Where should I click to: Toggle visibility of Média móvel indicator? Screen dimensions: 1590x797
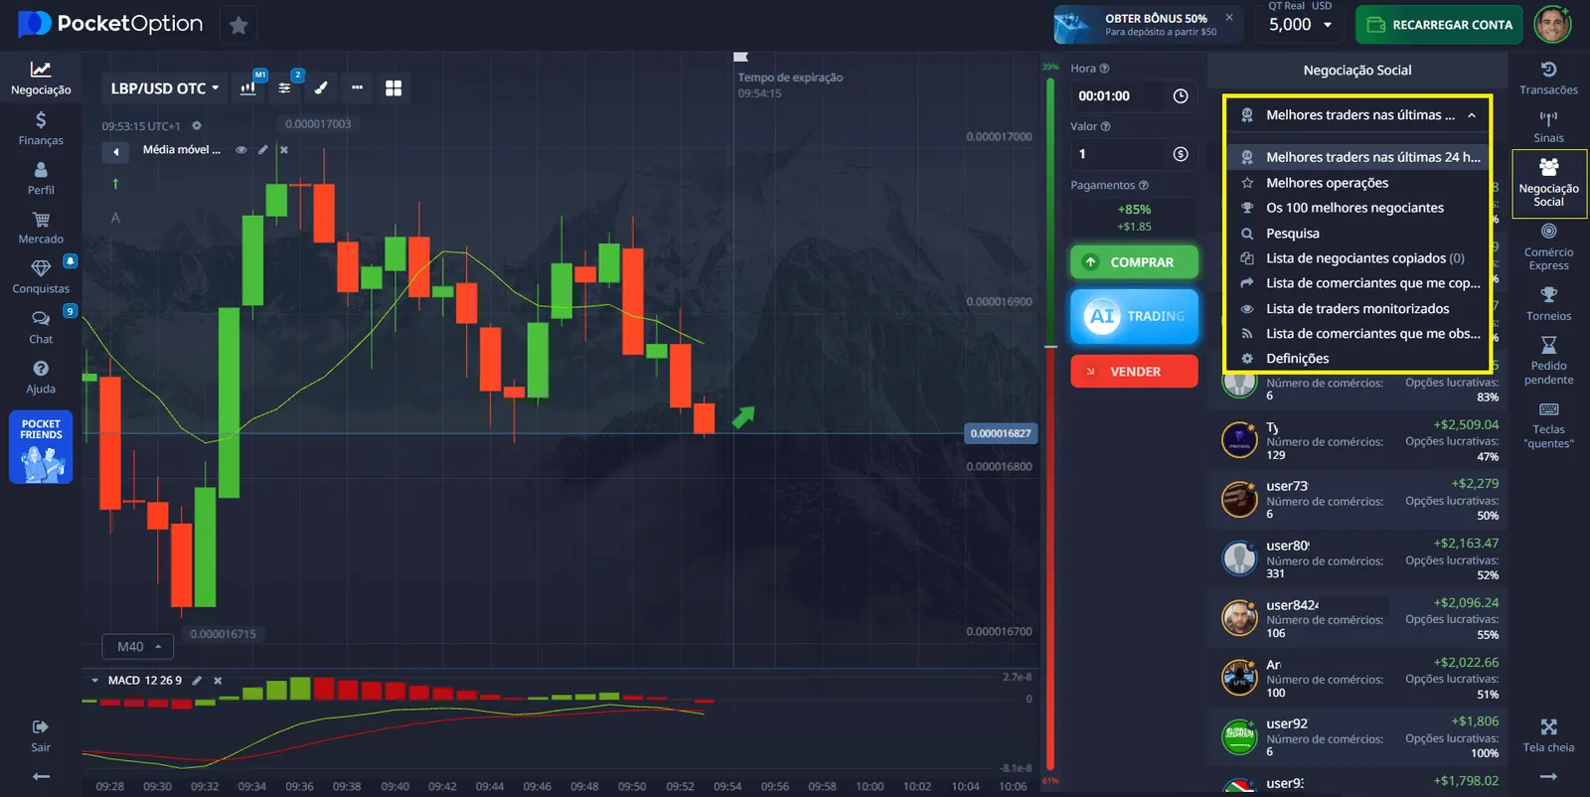tap(241, 150)
